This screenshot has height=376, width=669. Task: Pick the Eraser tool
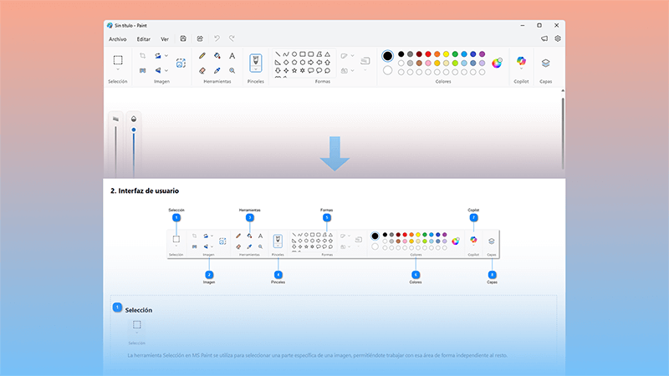[202, 71]
